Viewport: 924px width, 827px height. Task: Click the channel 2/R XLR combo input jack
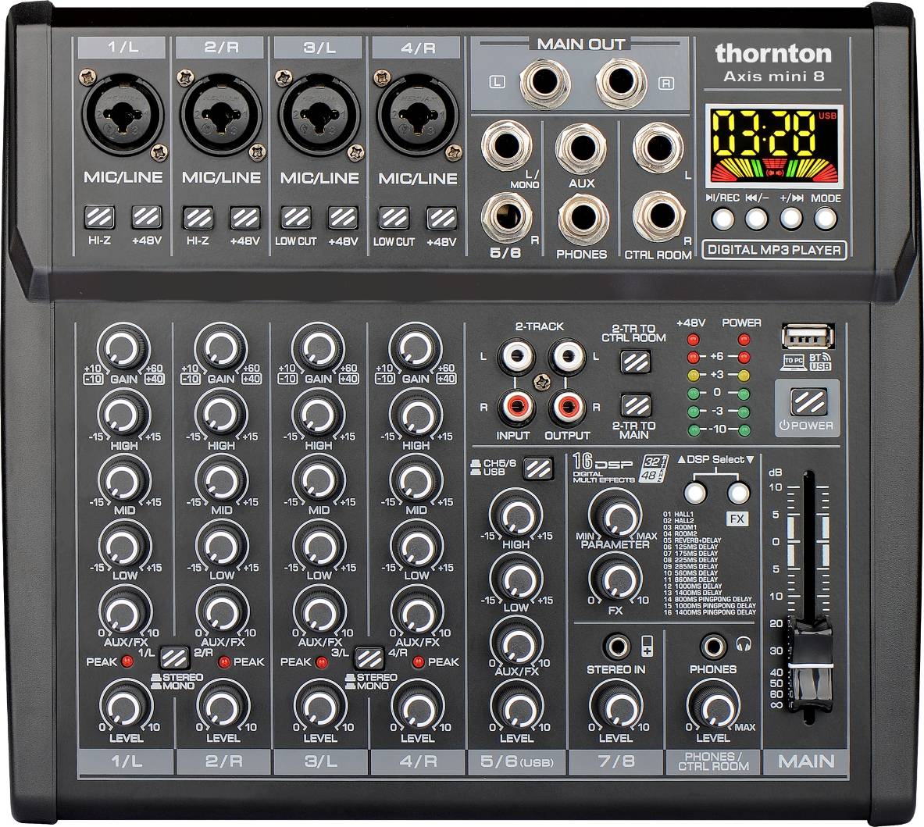[221, 115]
